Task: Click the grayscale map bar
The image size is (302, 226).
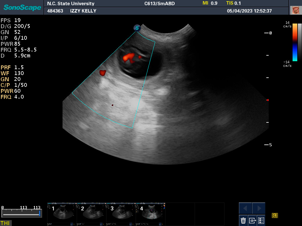Action: (x=300, y=42)
